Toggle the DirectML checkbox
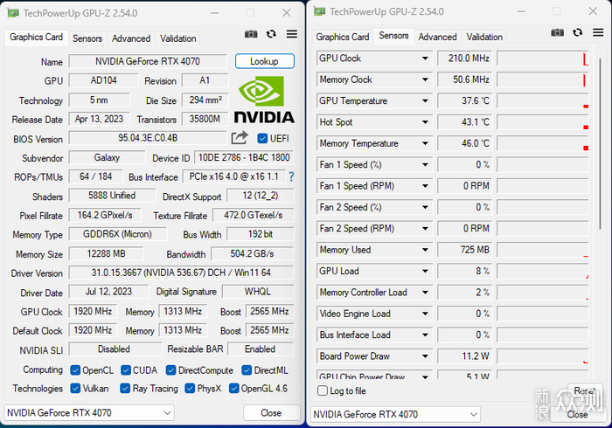 (247, 370)
